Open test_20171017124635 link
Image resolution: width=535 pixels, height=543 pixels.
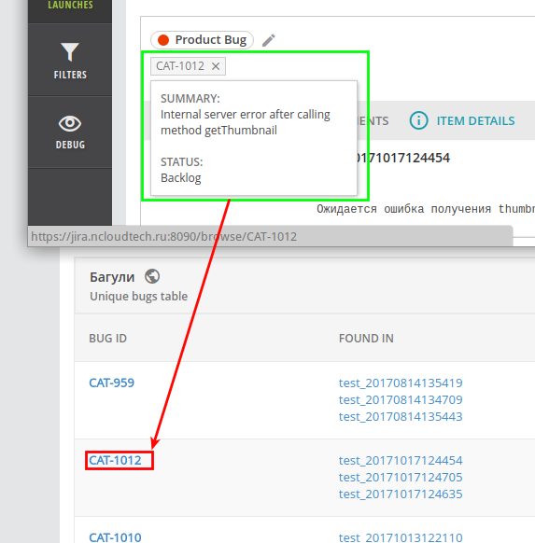click(x=401, y=494)
